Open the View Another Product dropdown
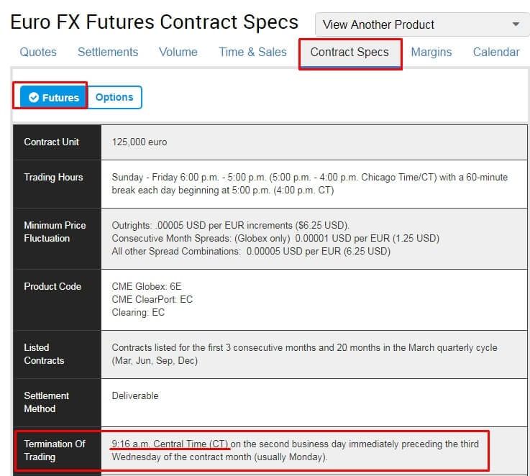Screen dimensions: 530x476 pos(421,24)
